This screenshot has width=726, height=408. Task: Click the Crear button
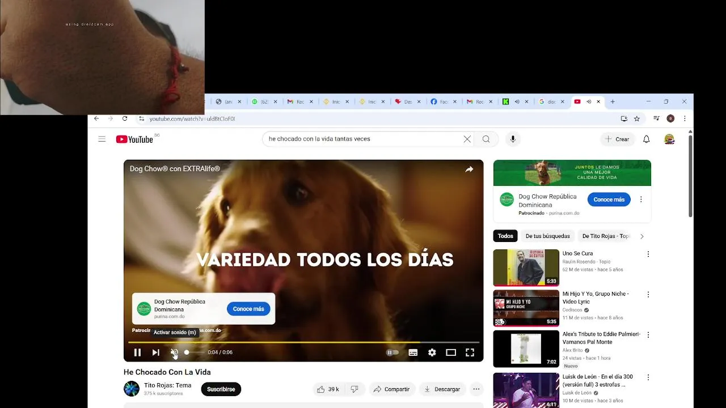[617, 139]
